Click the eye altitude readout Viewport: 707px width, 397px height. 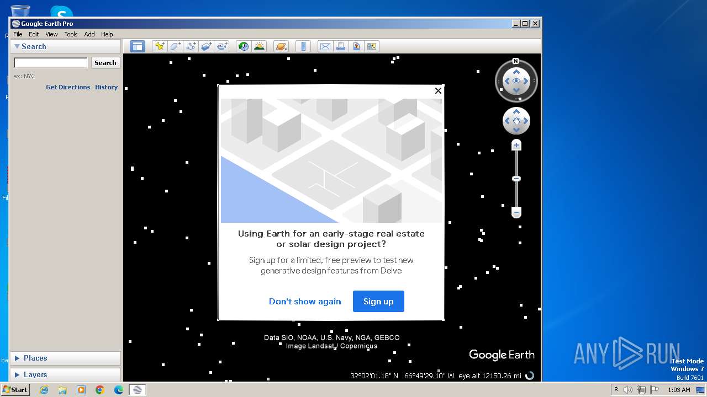490,375
